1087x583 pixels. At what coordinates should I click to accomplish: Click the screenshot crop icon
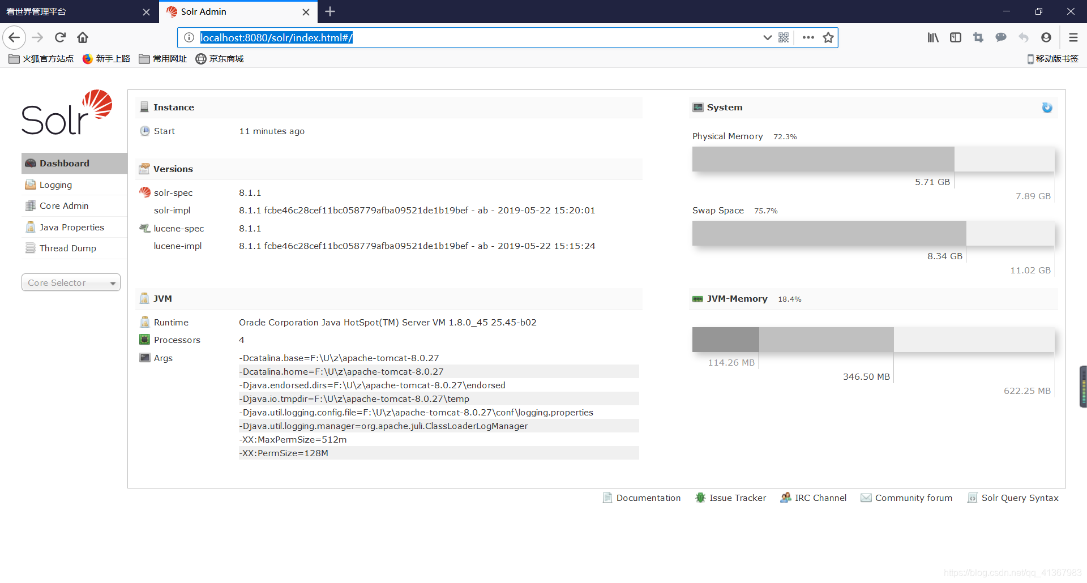click(978, 37)
